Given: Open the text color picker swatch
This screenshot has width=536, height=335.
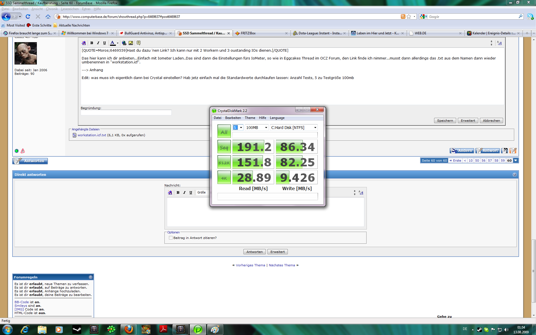Looking at the screenshot, I should tap(113, 43).
